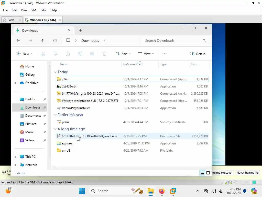The image size is (262, 197).
Task: Open Desktop quick access folder
Action: pos(29,99)
